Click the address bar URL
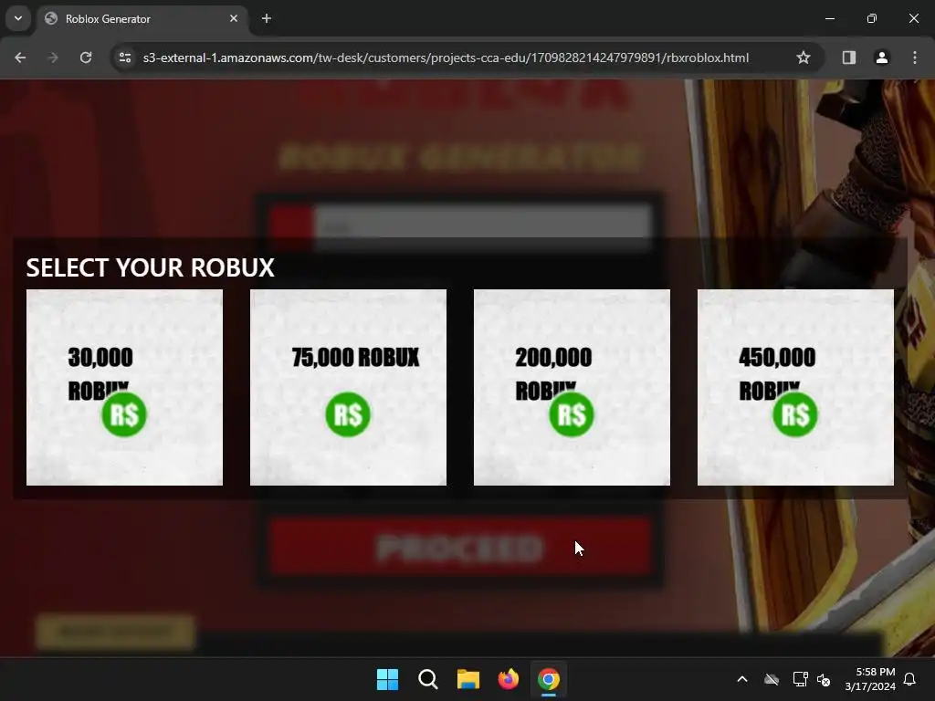Screen dimensions: 935x701 pos(446,58)
